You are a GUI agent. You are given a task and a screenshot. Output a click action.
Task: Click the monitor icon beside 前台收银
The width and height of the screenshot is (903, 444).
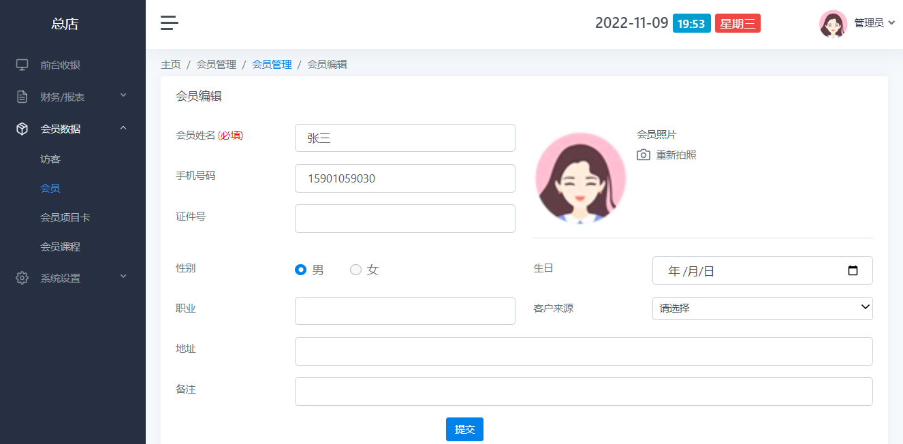(x=22, y=65)
